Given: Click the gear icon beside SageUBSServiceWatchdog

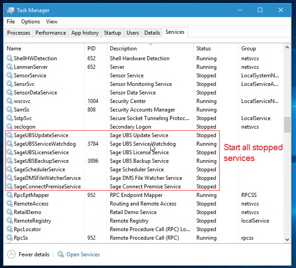Looking at the screenshot, I should click(9, 143).
